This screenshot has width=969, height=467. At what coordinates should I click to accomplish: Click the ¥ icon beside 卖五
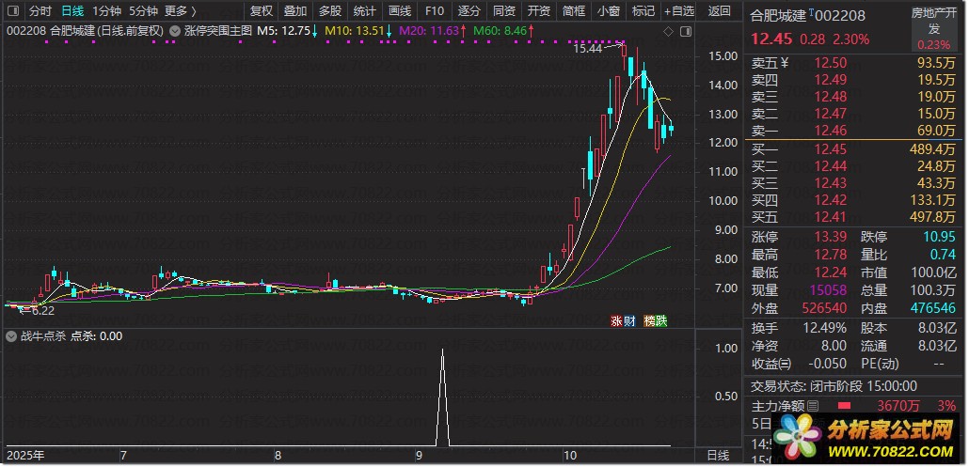pos(785,62)
